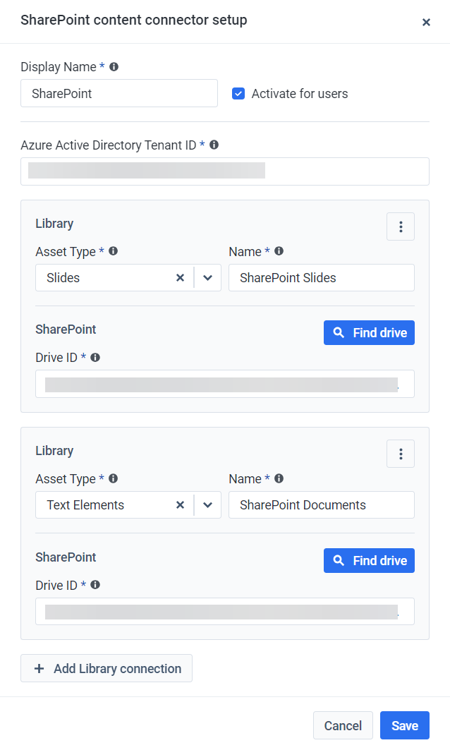The height and width of the screenshot is (750, 450).
Task: Cancel the connector setup
Action: point(343,725)
